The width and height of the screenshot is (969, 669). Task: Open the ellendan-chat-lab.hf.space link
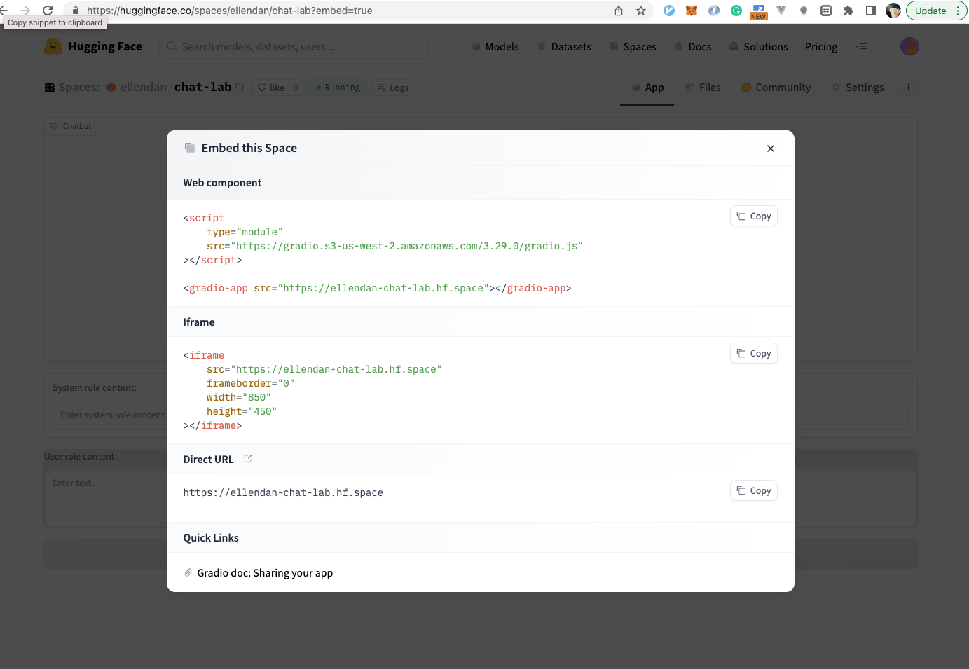click(283, 493)
